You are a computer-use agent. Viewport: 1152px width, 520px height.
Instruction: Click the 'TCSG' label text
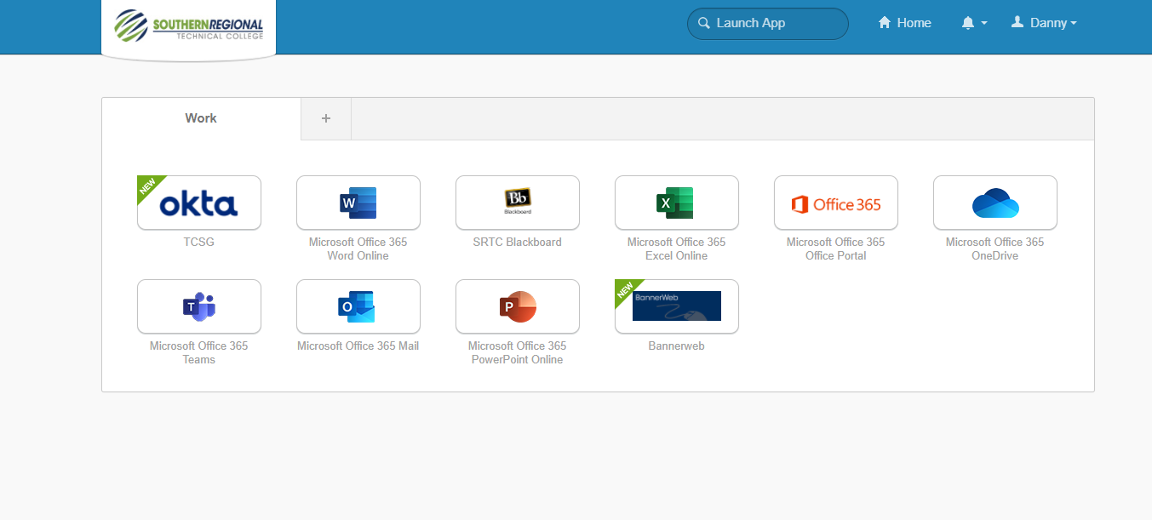[199, 242]
